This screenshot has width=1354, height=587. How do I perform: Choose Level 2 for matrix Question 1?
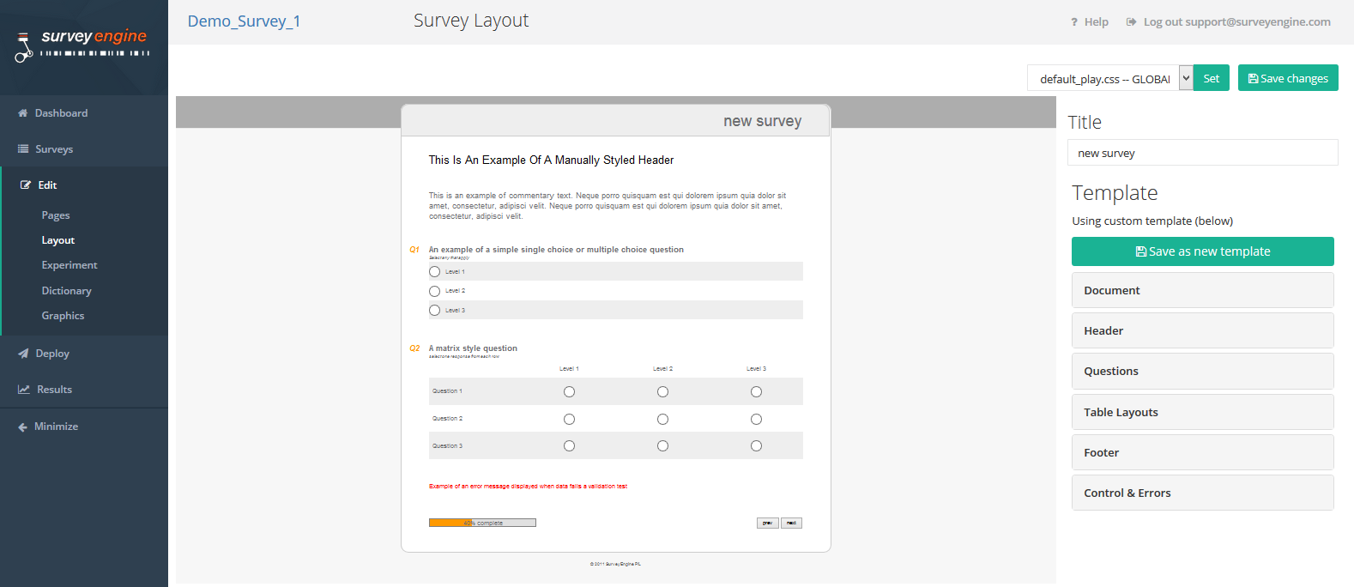tap(662, 392)
